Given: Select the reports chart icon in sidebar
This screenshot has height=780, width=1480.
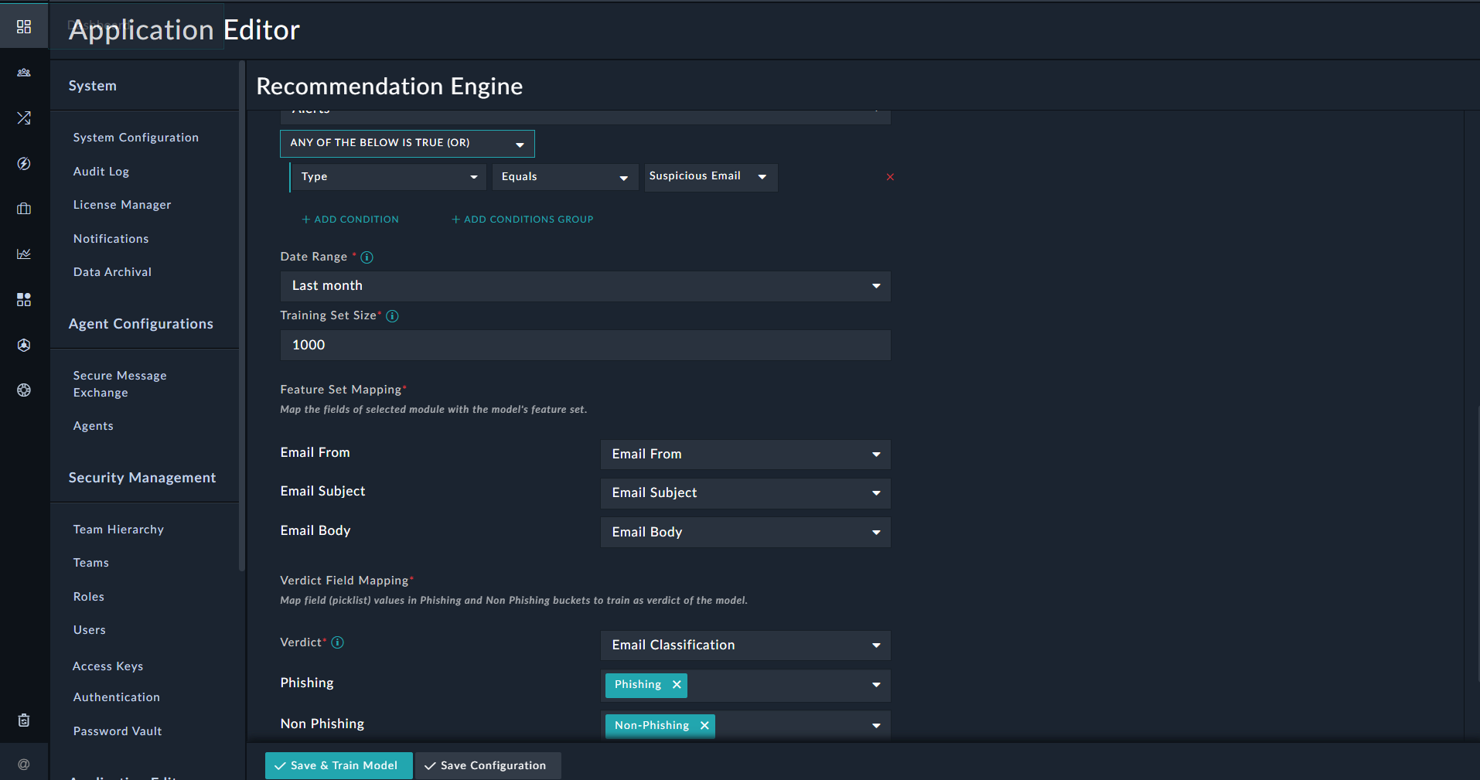Looking at the screenshot, I should pos(23,253).
